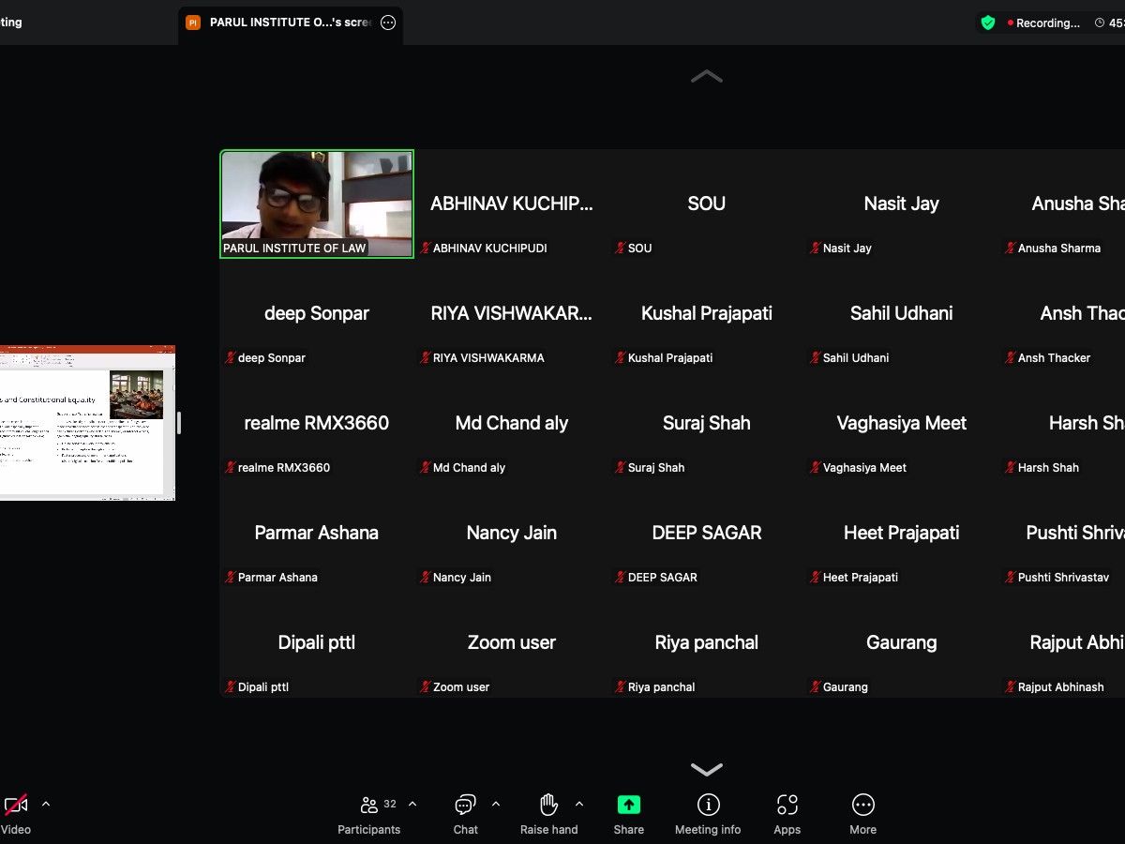Viewport: 1125px width, 844px height.
Task: Open Meeting info
Action: (708, 805)
